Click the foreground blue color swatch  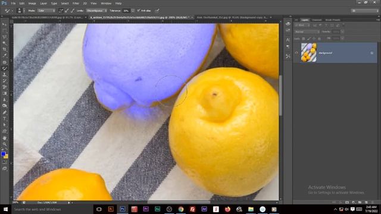(3, 154)
